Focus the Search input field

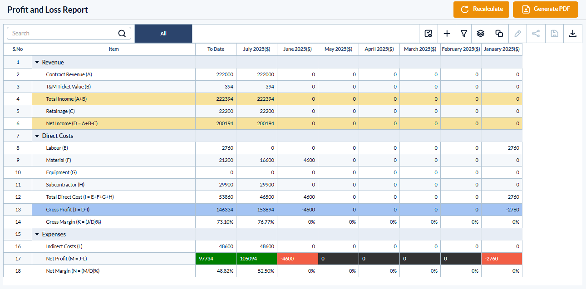pyautogui.click(x=64, y=34)
